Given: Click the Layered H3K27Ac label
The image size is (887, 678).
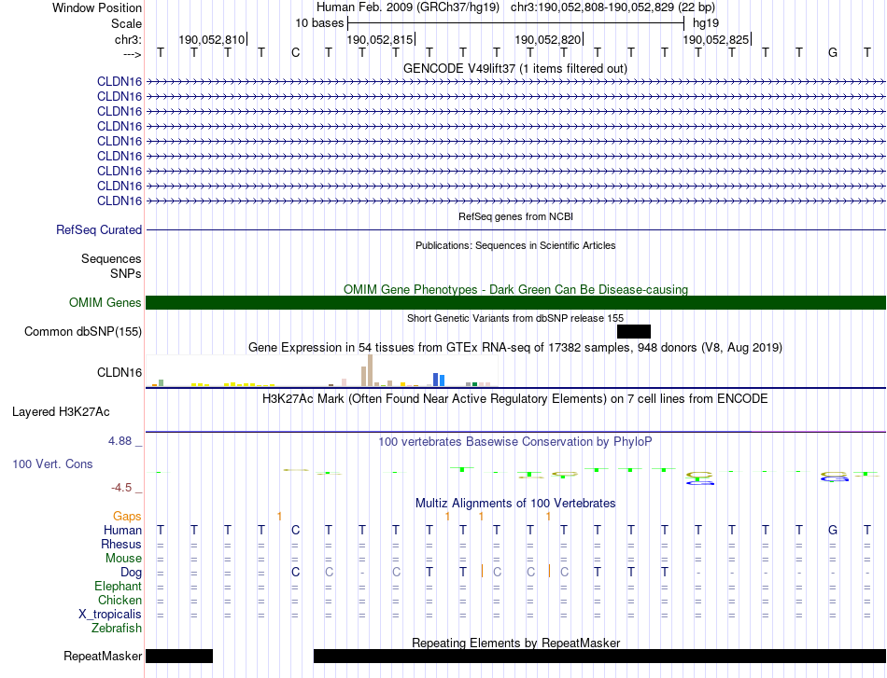Looking at the screenshot, I should (x=61, y=412).
